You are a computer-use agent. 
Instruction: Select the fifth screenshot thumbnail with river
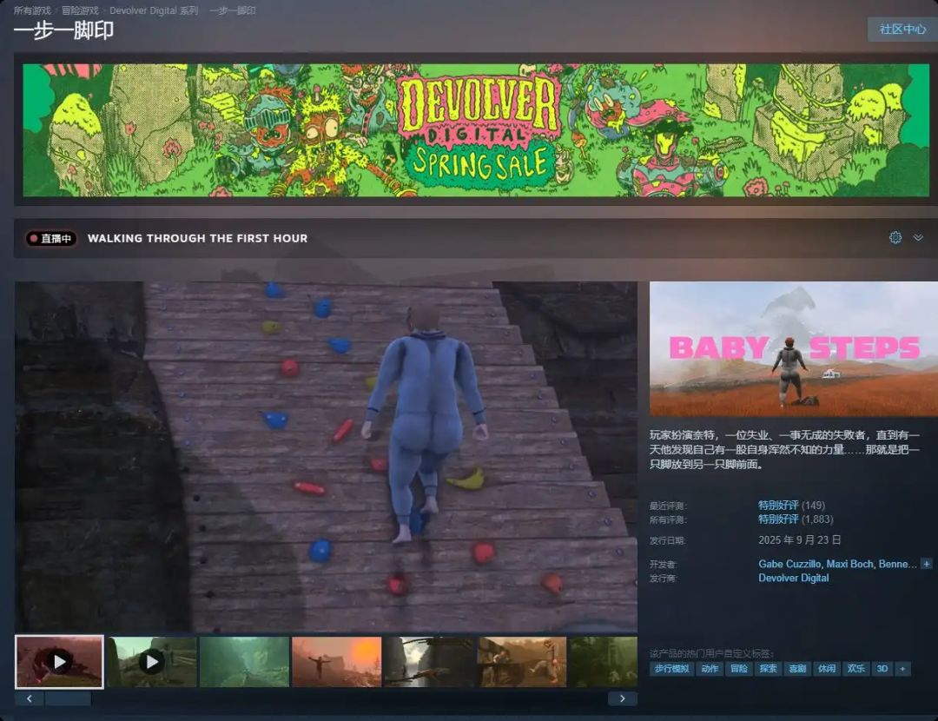[x=428, y=662]
